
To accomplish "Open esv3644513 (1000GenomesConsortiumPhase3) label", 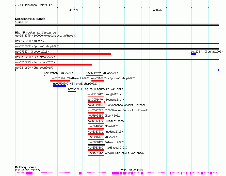I will (x=118, y=105).
